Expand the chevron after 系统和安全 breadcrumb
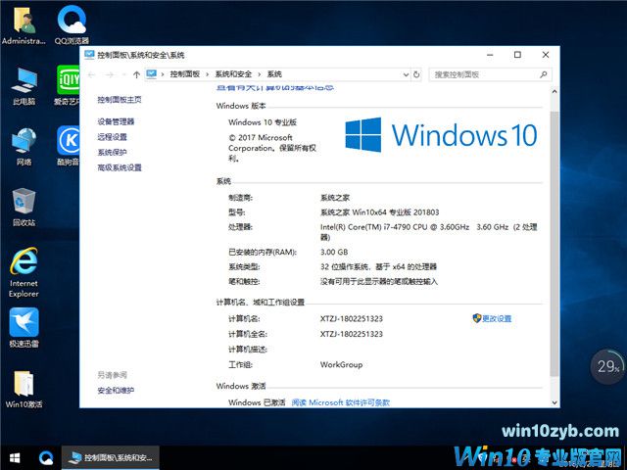 [x=259, y=74]
